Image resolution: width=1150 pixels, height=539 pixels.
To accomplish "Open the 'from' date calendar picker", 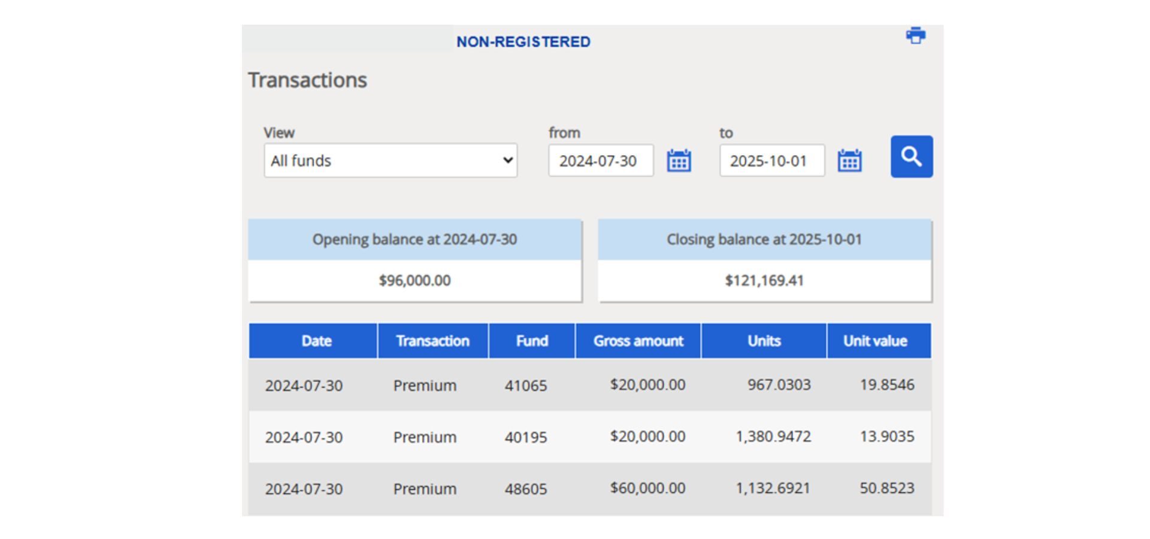I will click(x=679, y=161).
